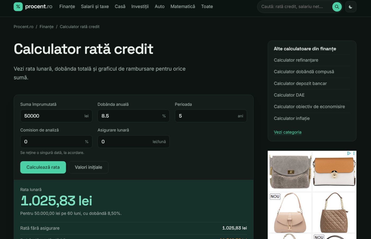371x239 pixels.
Task: Click the gray snakeskin handbag ad thumbnail
Action: point(290,172)
